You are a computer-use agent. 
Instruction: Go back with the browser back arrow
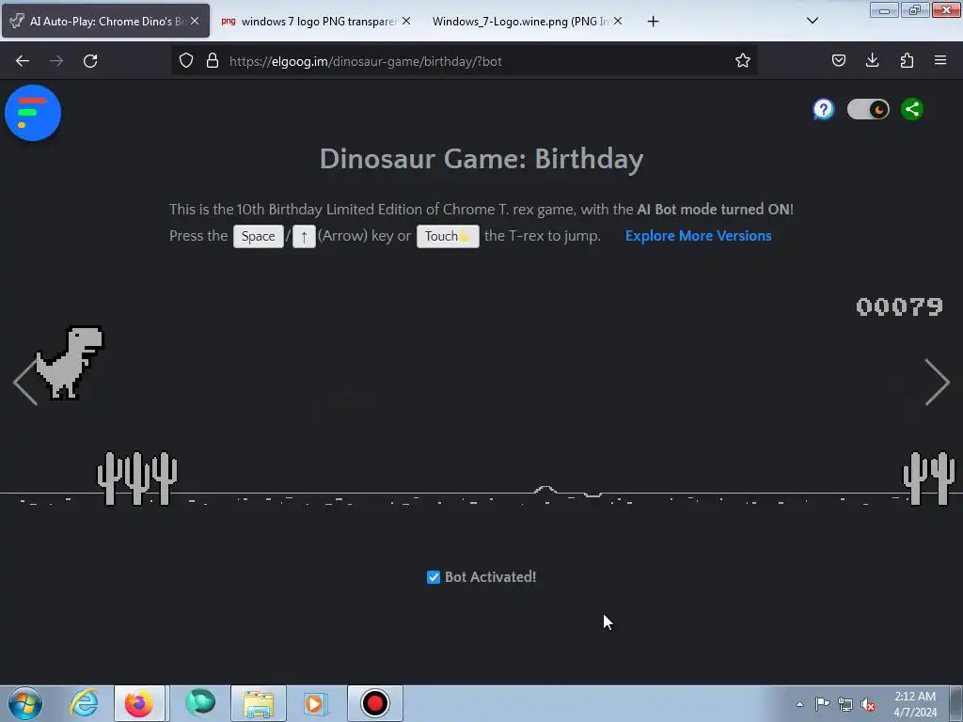pos(23,61)
